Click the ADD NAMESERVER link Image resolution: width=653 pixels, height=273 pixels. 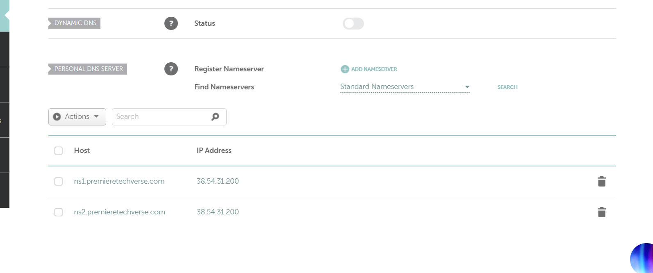pyautogui.click(x=374, y=69)
